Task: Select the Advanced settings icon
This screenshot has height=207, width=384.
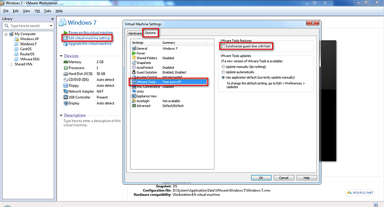Action: coord(134,106)
